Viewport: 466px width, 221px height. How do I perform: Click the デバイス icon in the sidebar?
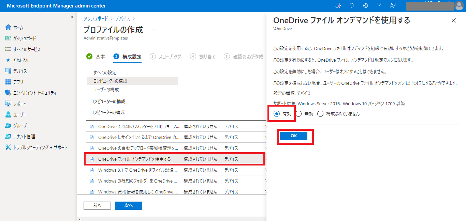8,71
